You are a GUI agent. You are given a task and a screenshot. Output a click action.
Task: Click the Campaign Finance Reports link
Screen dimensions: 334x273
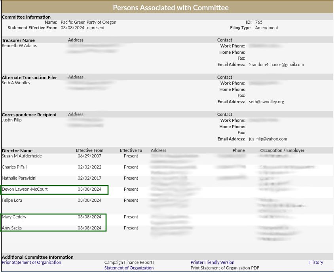(x=129, y=262)
